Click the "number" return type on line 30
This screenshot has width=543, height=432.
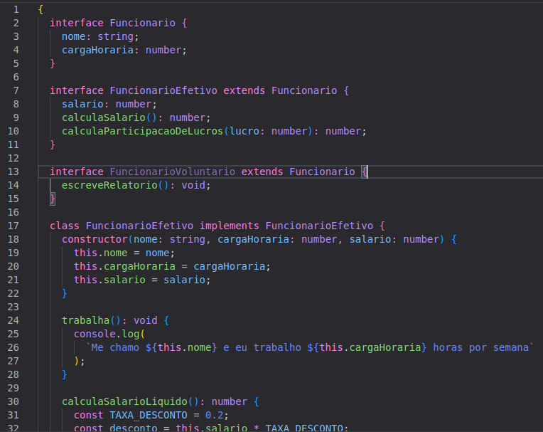tap(230, 401)
